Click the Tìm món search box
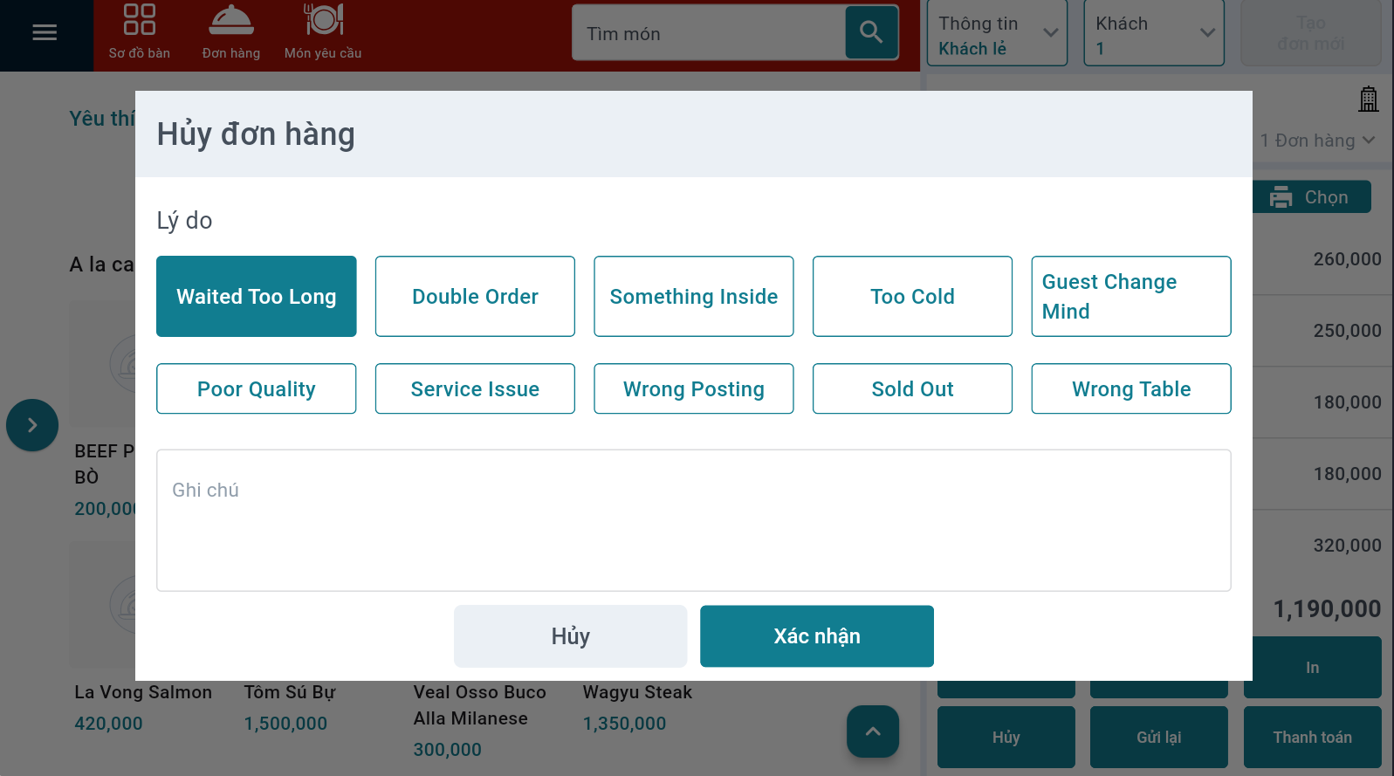 pyautogui.click(x=709, y=34)
